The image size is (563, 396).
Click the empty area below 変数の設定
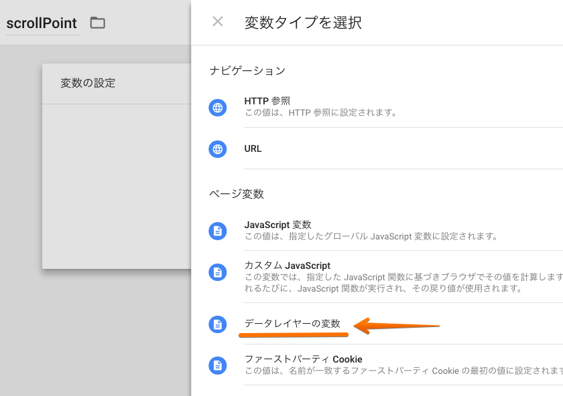[117, 186]
